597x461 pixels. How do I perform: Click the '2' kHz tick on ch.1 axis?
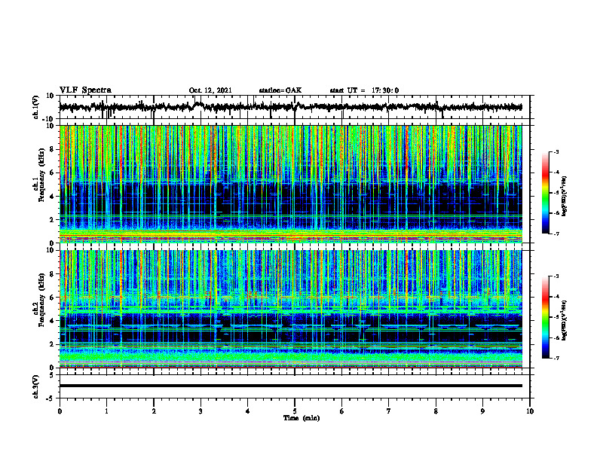point(53,220)
